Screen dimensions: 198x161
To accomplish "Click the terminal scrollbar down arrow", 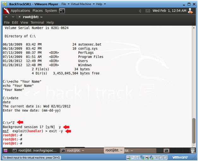I will 194,145.
